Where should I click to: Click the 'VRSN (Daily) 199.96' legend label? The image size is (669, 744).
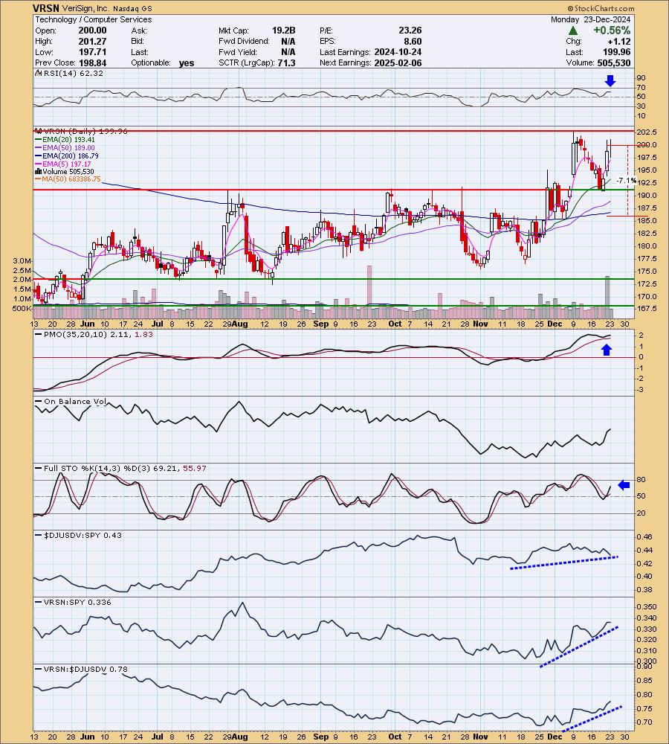click(x=85, y=131)
